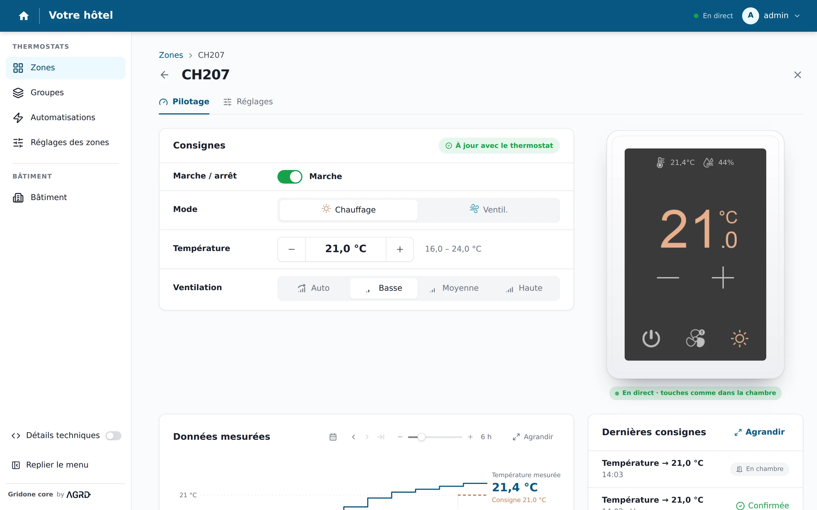Tap the minus on thermostat preview screen
Image resolution: width=817 pixels, height=510 pixels.
[668, 278]
